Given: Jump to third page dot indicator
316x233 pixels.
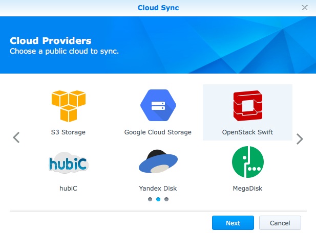Looking at the screenshot, I should (x=166, y=199).
